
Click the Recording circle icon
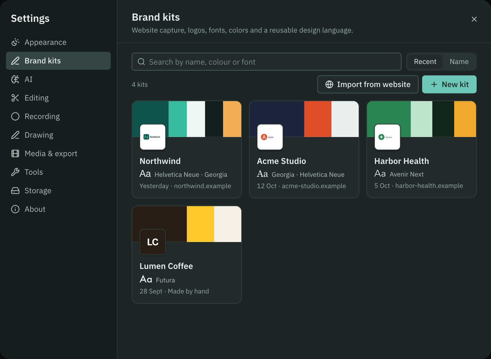pos(15,117)
